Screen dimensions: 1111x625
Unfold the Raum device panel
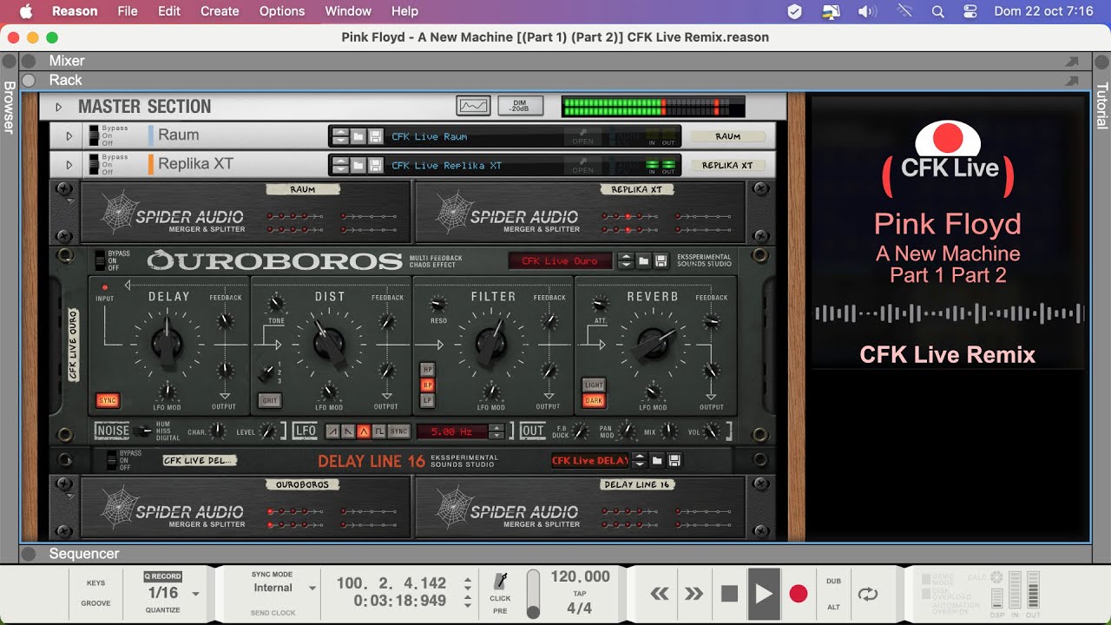pyautogui.click(x=69, y=136)
